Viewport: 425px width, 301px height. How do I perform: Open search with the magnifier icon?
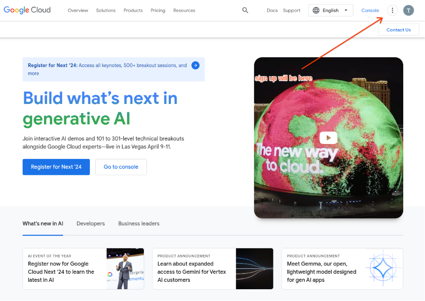(245, 10)
